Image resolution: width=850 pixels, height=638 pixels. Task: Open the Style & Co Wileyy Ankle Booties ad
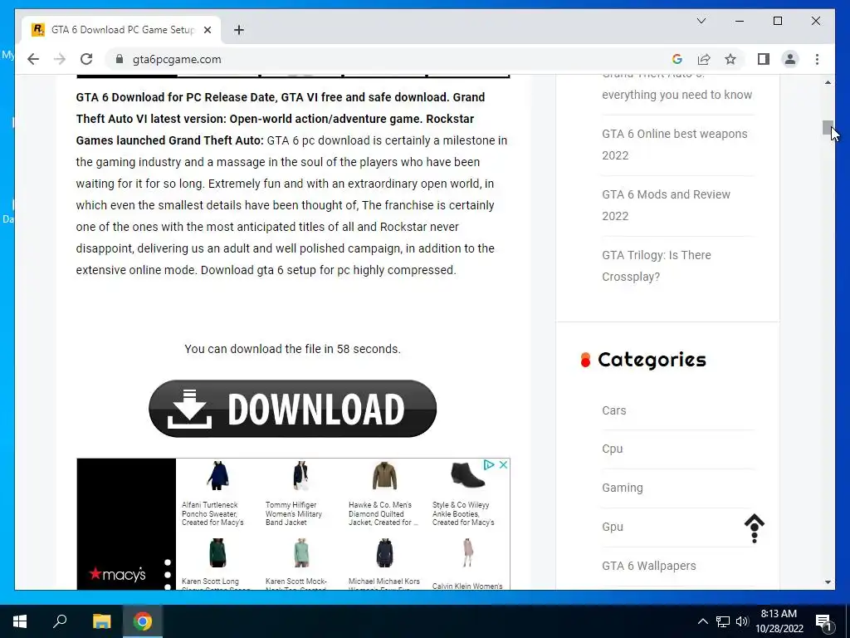[x=467, y=493]
